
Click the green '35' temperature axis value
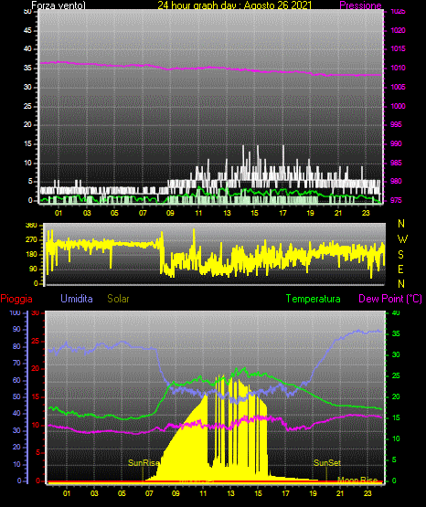tap(396, 333)
